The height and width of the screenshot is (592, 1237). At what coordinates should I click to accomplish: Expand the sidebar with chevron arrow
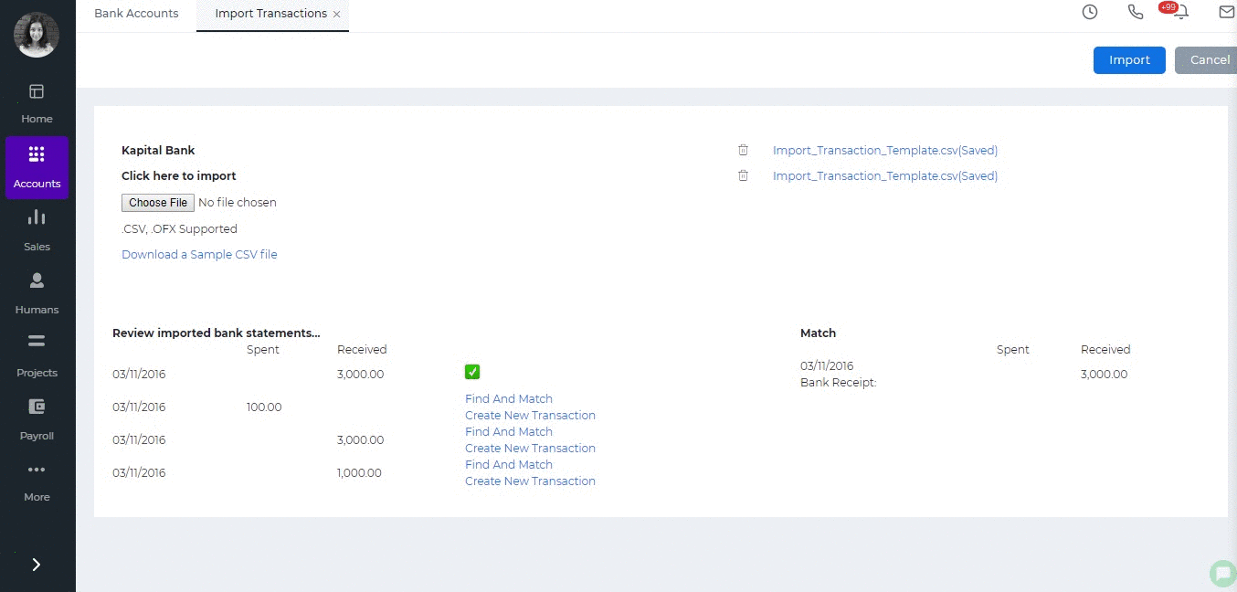coord(37,565)
